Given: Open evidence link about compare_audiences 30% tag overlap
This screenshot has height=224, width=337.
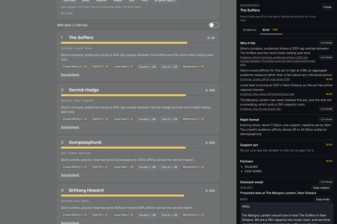Looking at the screenshot, I should [x=278, y=61].
